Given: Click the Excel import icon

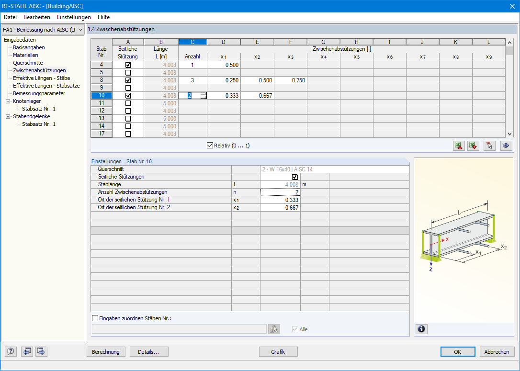Looking at the screenshot, I should 474,146.
